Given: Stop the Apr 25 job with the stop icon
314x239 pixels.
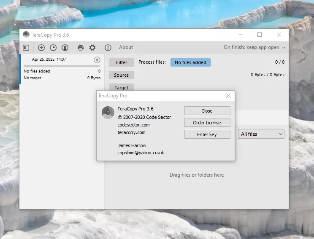Looking at the screenshot, I should [x=97, y=60].
